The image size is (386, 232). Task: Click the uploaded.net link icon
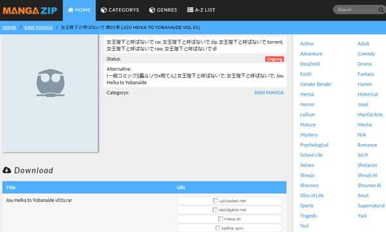coord(215,201)
